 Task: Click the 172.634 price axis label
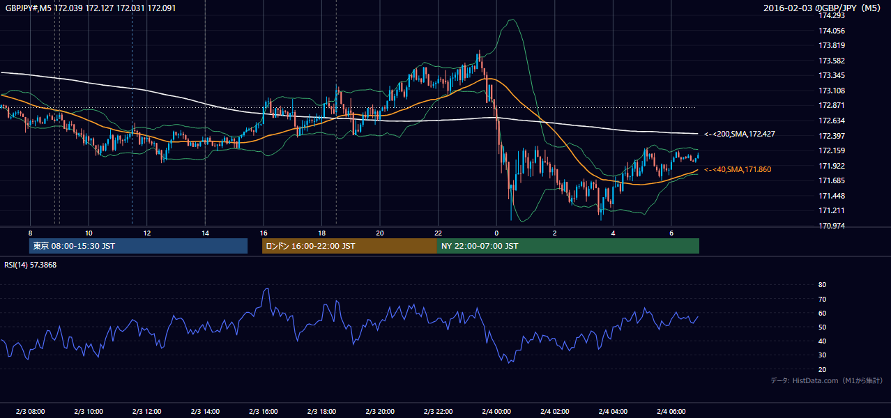(832, 121)
